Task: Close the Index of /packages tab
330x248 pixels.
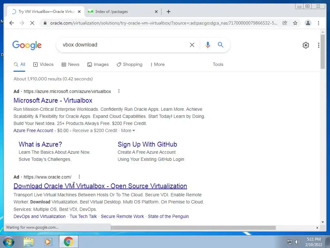Action: coord(156,12)
